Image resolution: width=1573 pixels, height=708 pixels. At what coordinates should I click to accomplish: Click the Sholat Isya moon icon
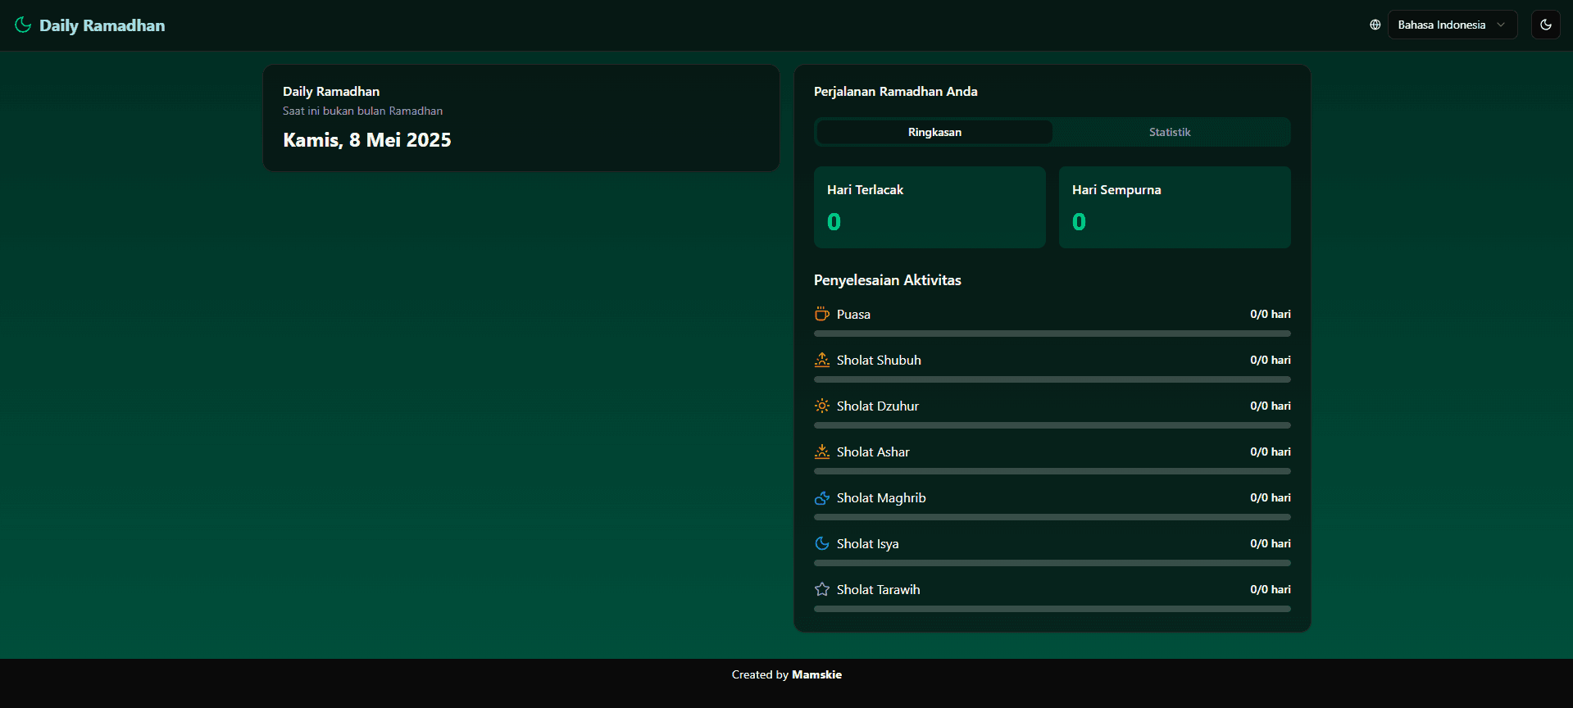pyautogui.click(x=821, y=543)
